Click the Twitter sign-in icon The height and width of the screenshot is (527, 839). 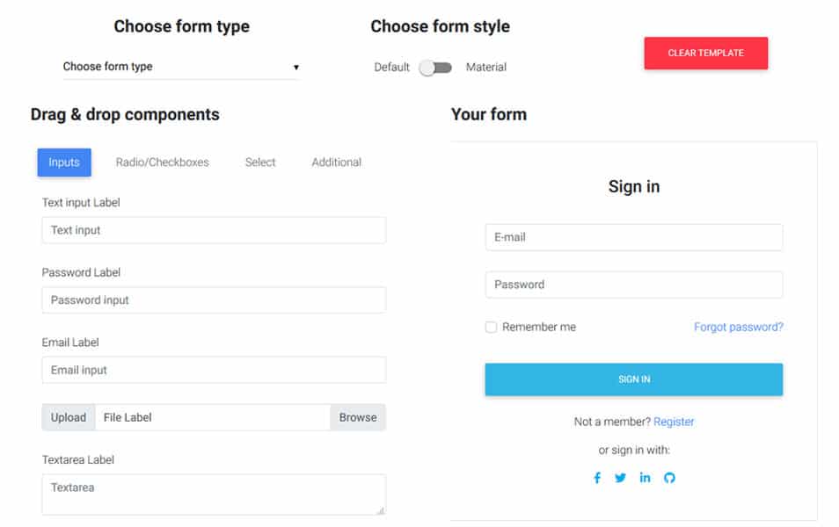pos(621,478)
